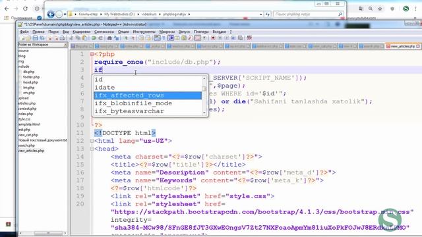Select 'ifx_blobinfile_mode' autocomplete suggestion

coord(148,103)
